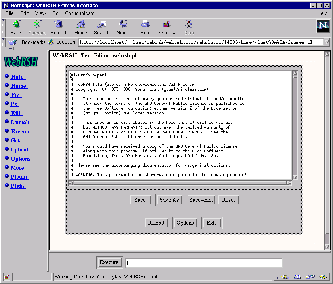Click the Execute: button in the bottom frame
The height and width of the screenshot is (284, 333).
click(109, 263)
